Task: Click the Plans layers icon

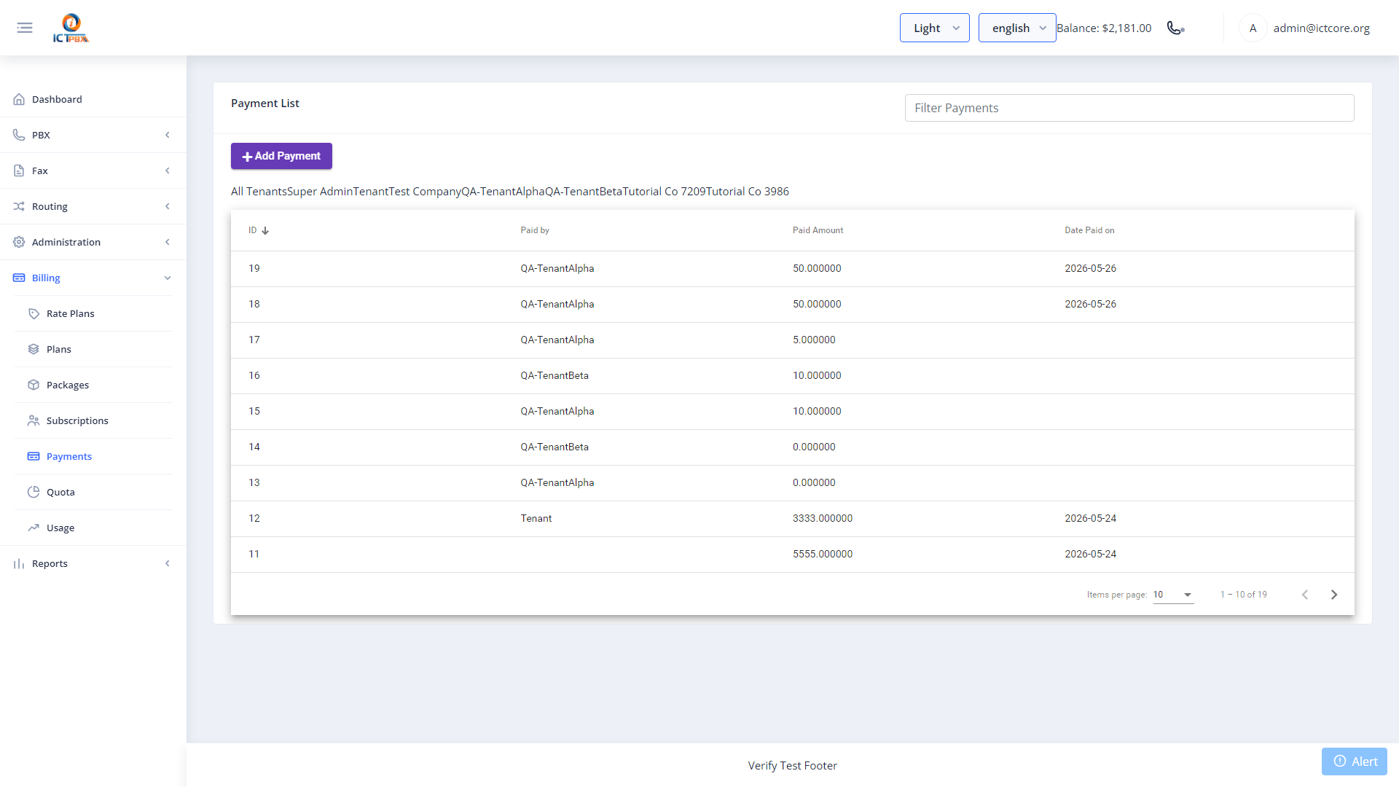Action: click(x=34, y=349)
